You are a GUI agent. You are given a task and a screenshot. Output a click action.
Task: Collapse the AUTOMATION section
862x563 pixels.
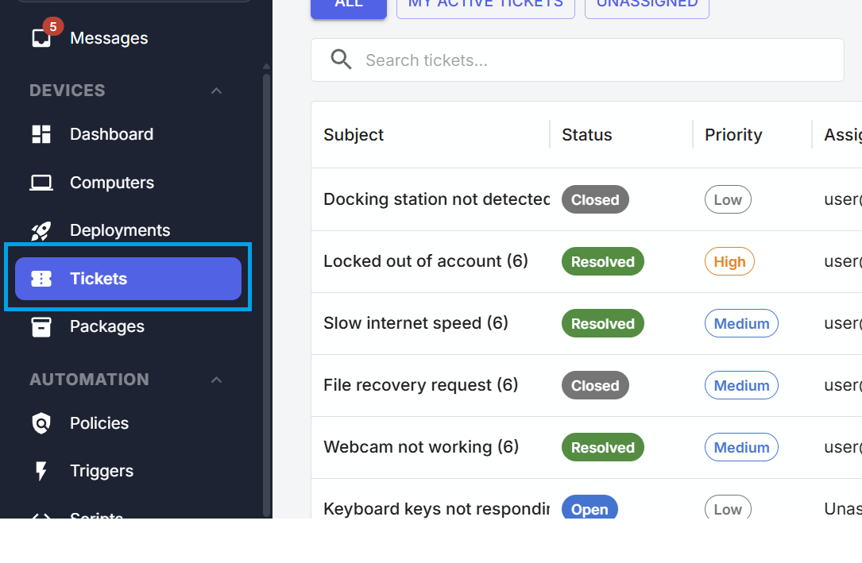[x=216, y=380]
